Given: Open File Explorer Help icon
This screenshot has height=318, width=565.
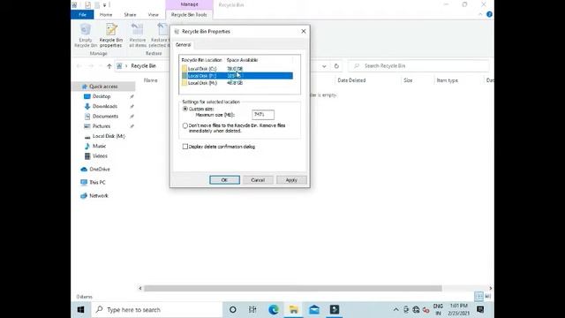Looking at the screenshot, I should (489, 14).
